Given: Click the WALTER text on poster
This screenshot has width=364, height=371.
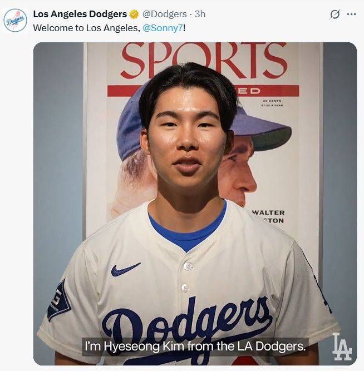Looking at the screenshot, I should point(269,212).
